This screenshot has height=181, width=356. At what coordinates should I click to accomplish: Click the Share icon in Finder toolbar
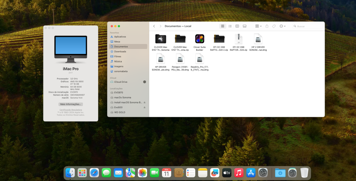click(267, 26)
